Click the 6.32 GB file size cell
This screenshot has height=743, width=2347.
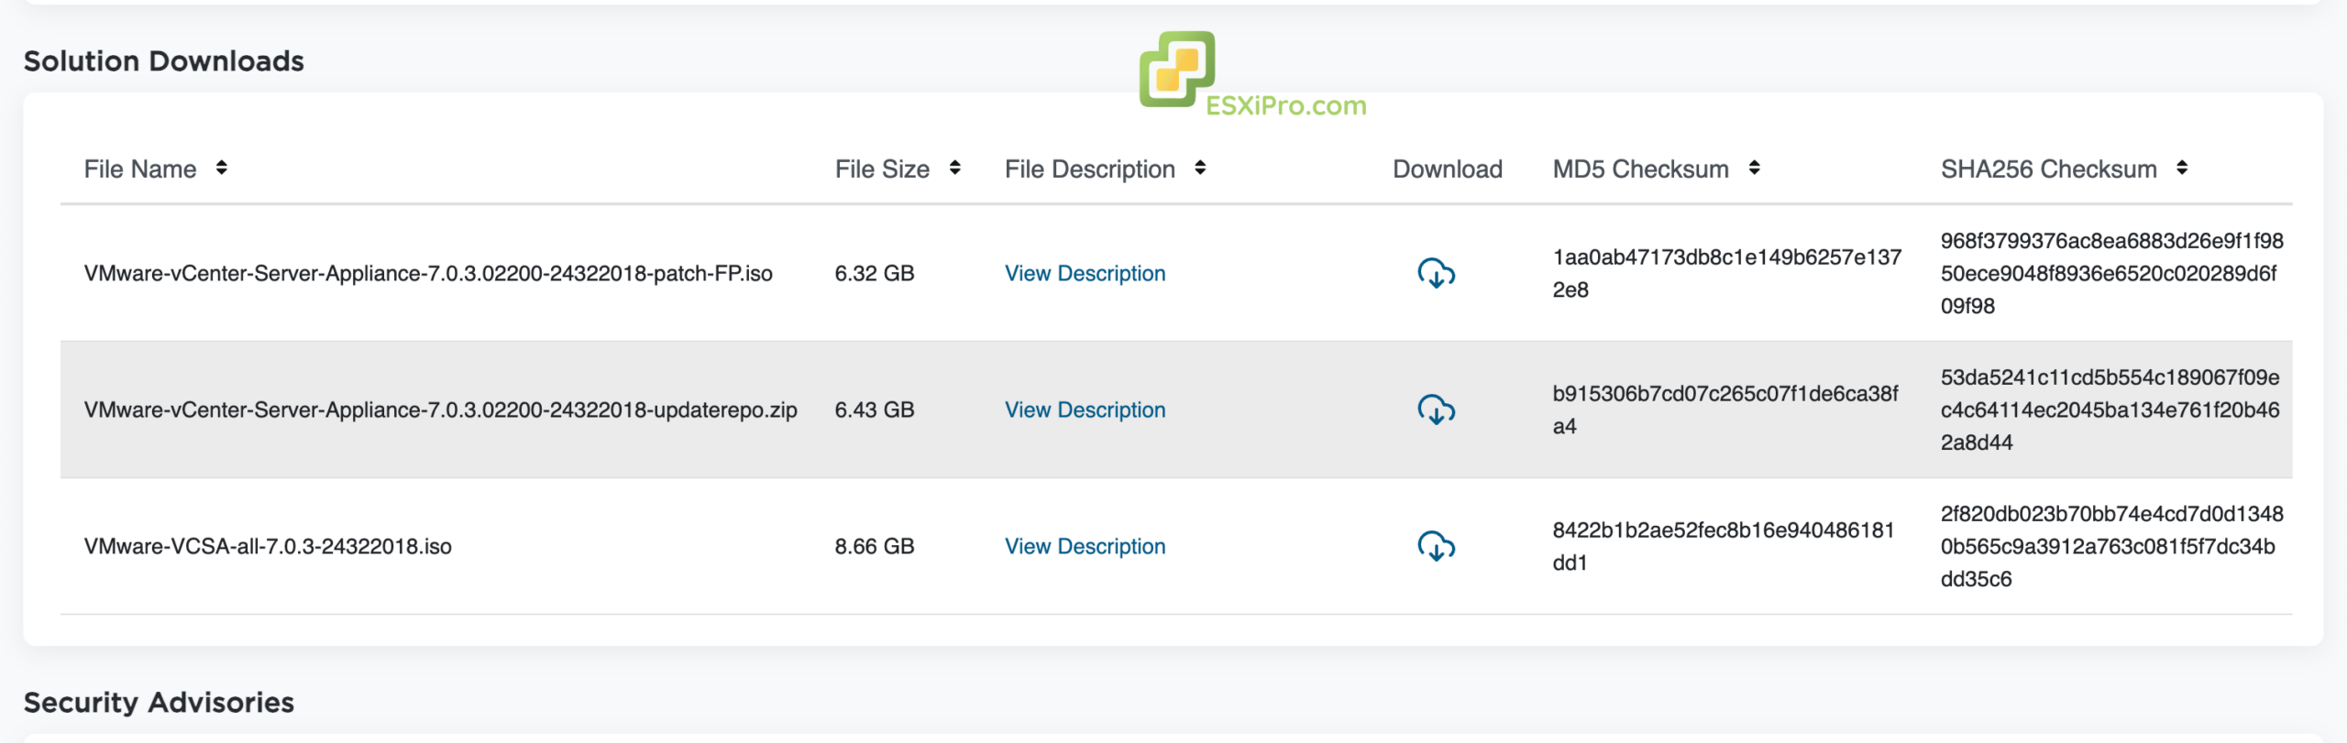(x=874, y=273)
